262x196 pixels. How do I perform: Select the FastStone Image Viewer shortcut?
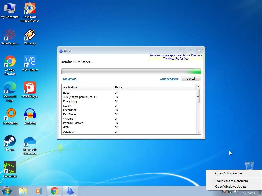point(30,12)
